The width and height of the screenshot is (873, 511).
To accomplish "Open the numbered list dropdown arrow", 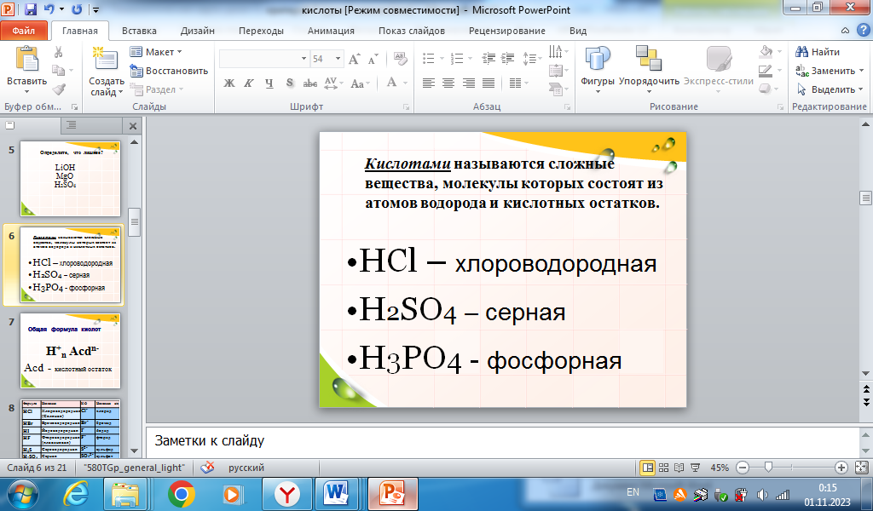I will coord(471,59).
